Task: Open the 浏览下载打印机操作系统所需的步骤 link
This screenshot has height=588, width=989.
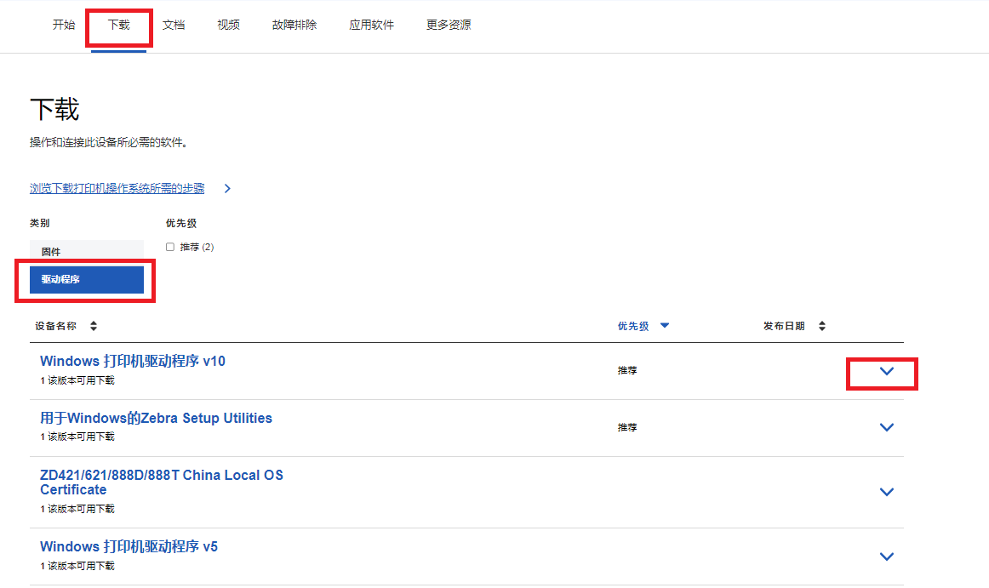Action: [x=117, y=189]
